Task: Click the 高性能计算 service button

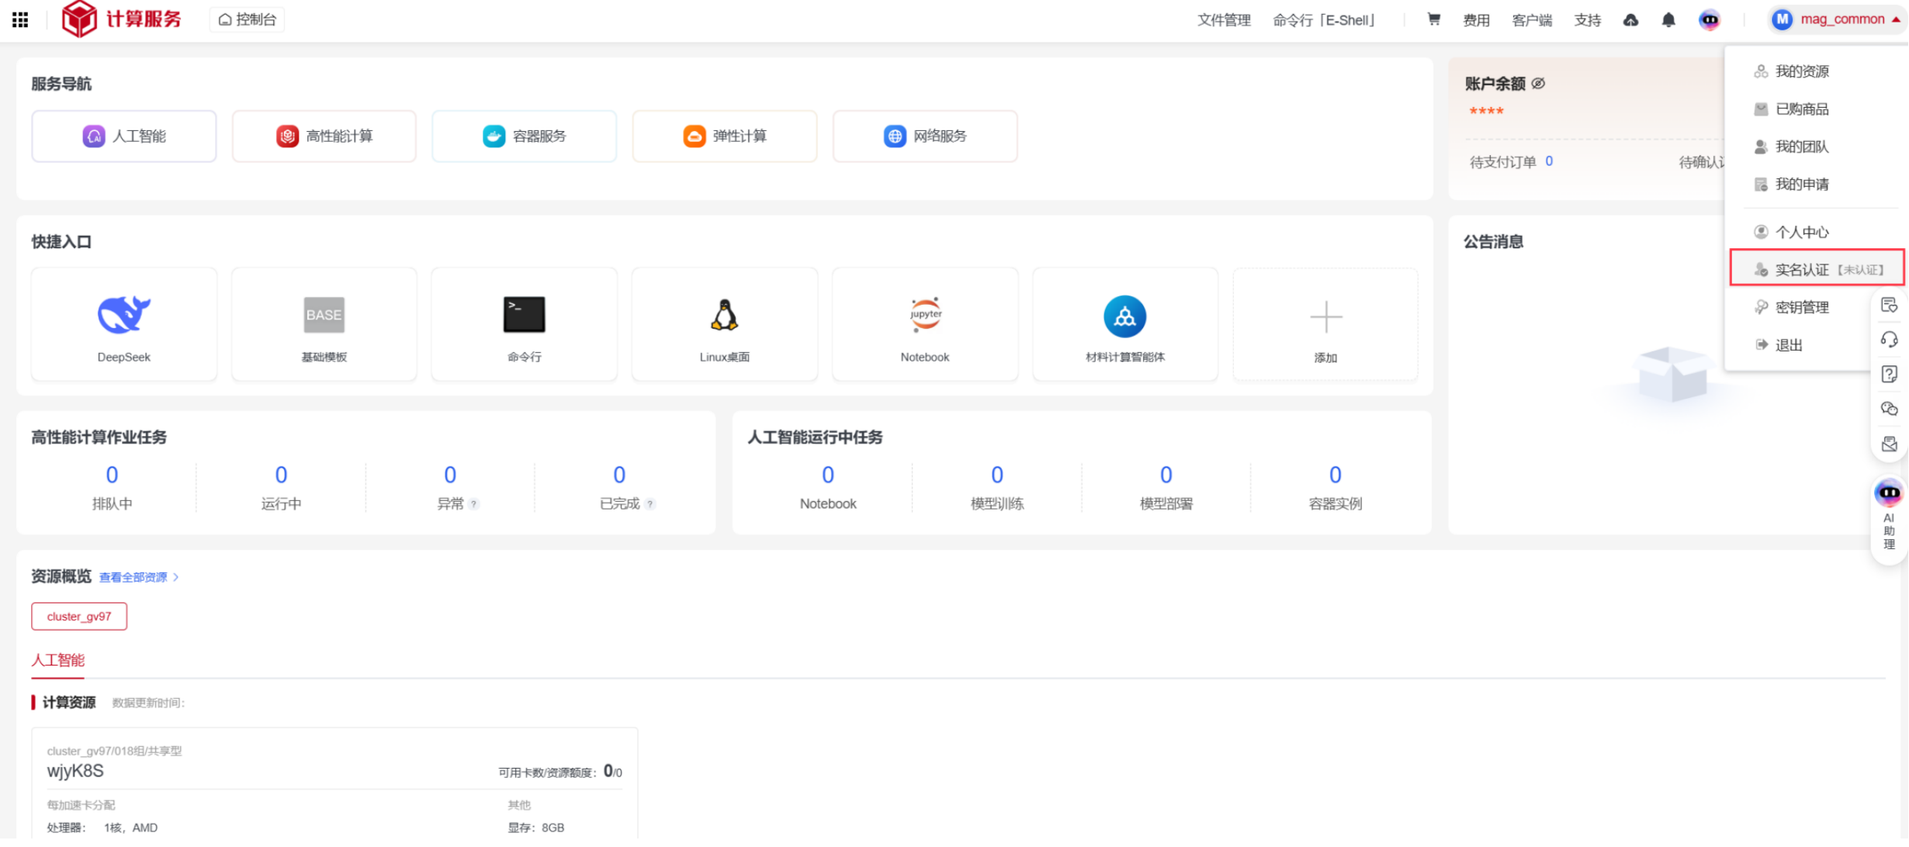Action: [x=324, y=136]
